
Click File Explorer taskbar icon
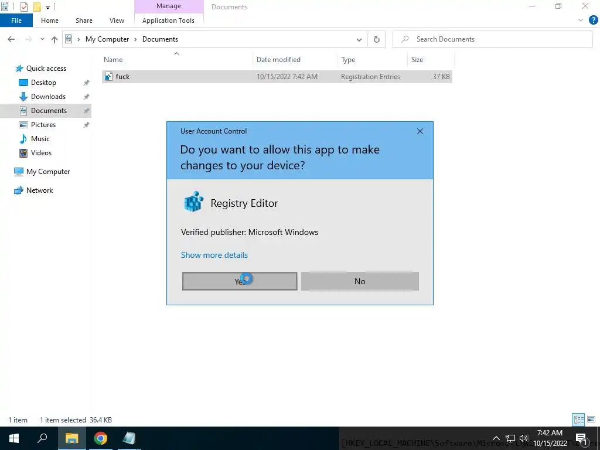point(71,438)
